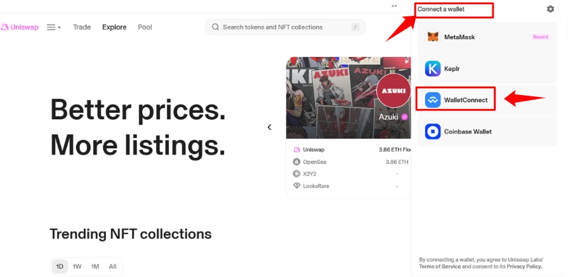568x277 pixels.
Task: Switch to the Pool tab
Action: (x=145, y=27)
